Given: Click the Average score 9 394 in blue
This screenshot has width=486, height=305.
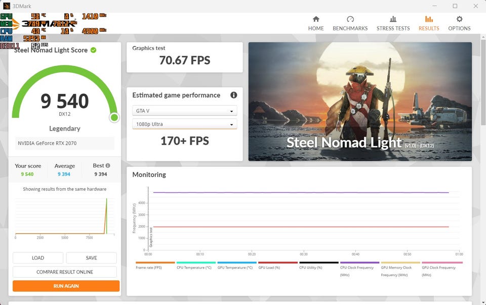Looking at the screenshot, I should click(x=64, y=174).
